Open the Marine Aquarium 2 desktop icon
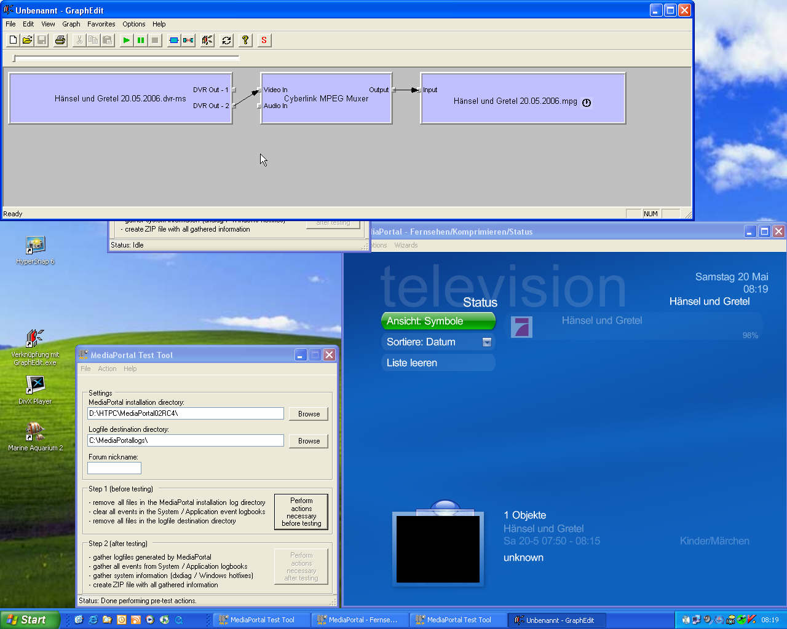Image resolution: width=787 pixels, height=629 pixels. click(x=35, y=437)
